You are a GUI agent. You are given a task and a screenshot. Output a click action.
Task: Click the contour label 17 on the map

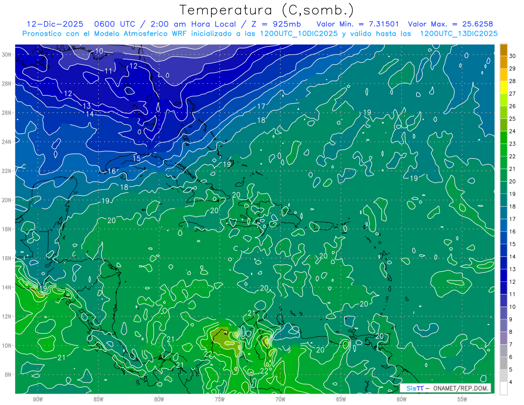point(261,106)
